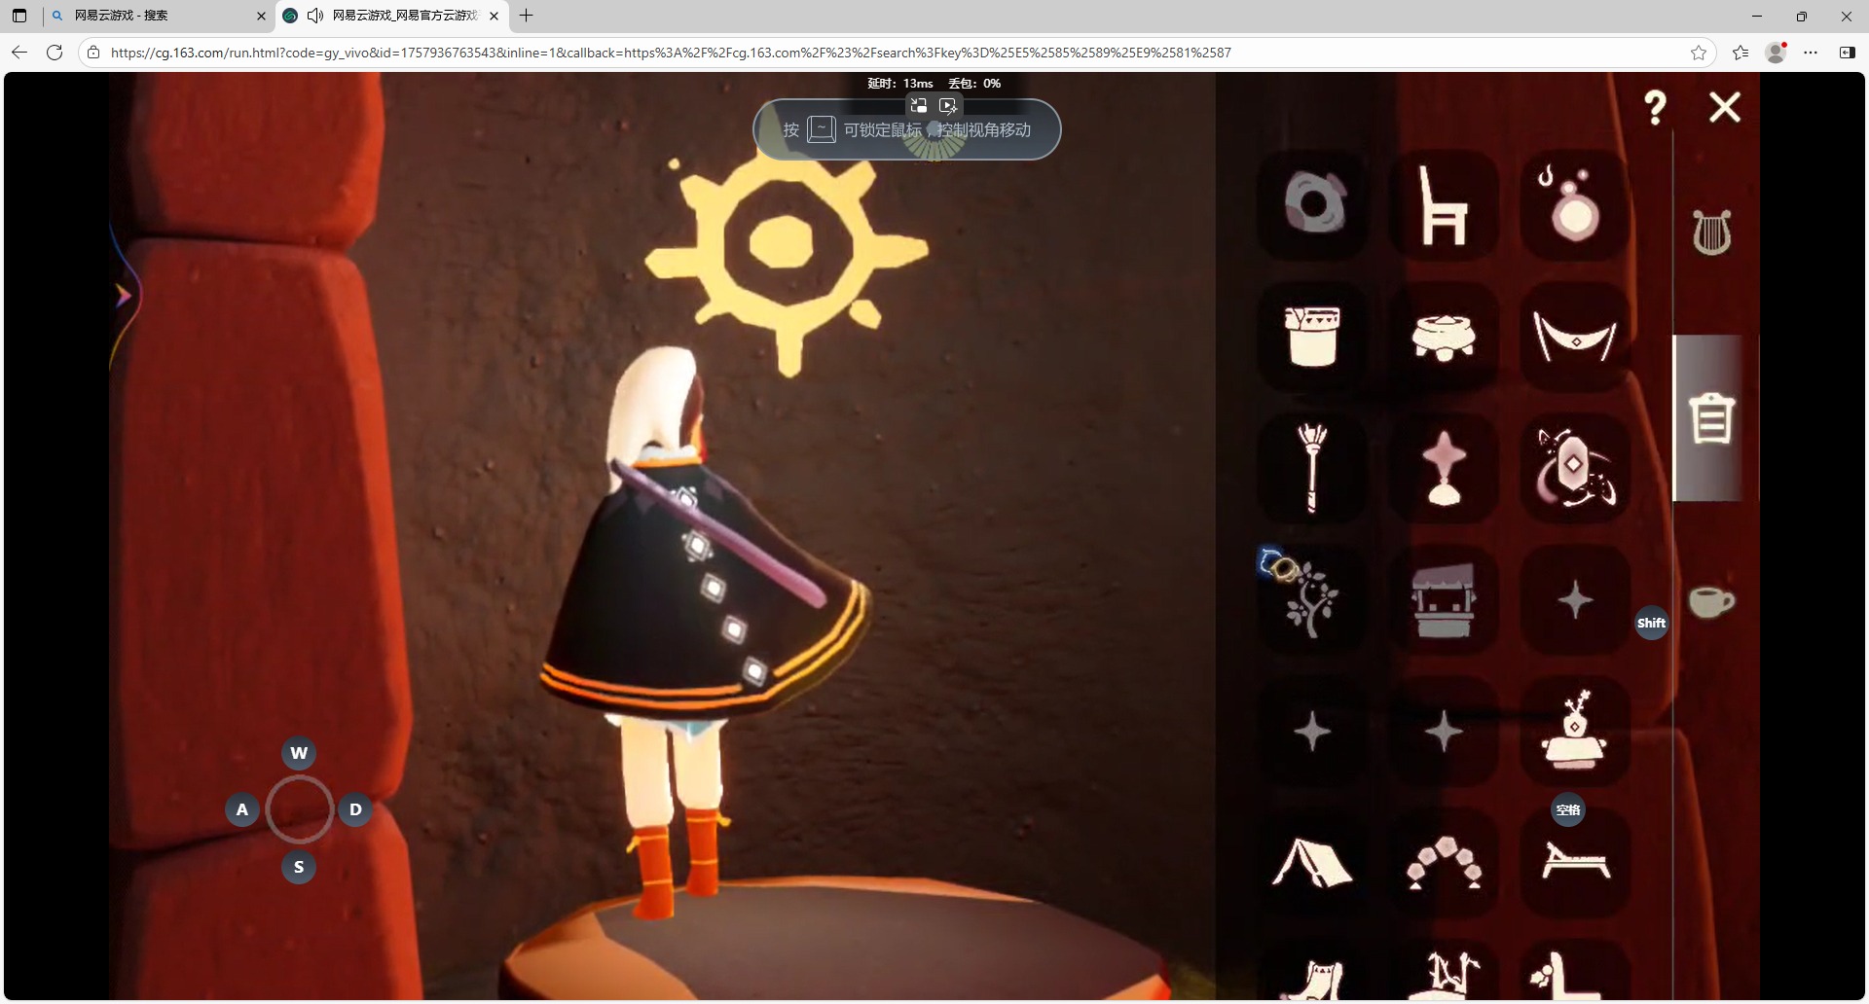Refresh the cloud game page

click(x=55, y=53)
